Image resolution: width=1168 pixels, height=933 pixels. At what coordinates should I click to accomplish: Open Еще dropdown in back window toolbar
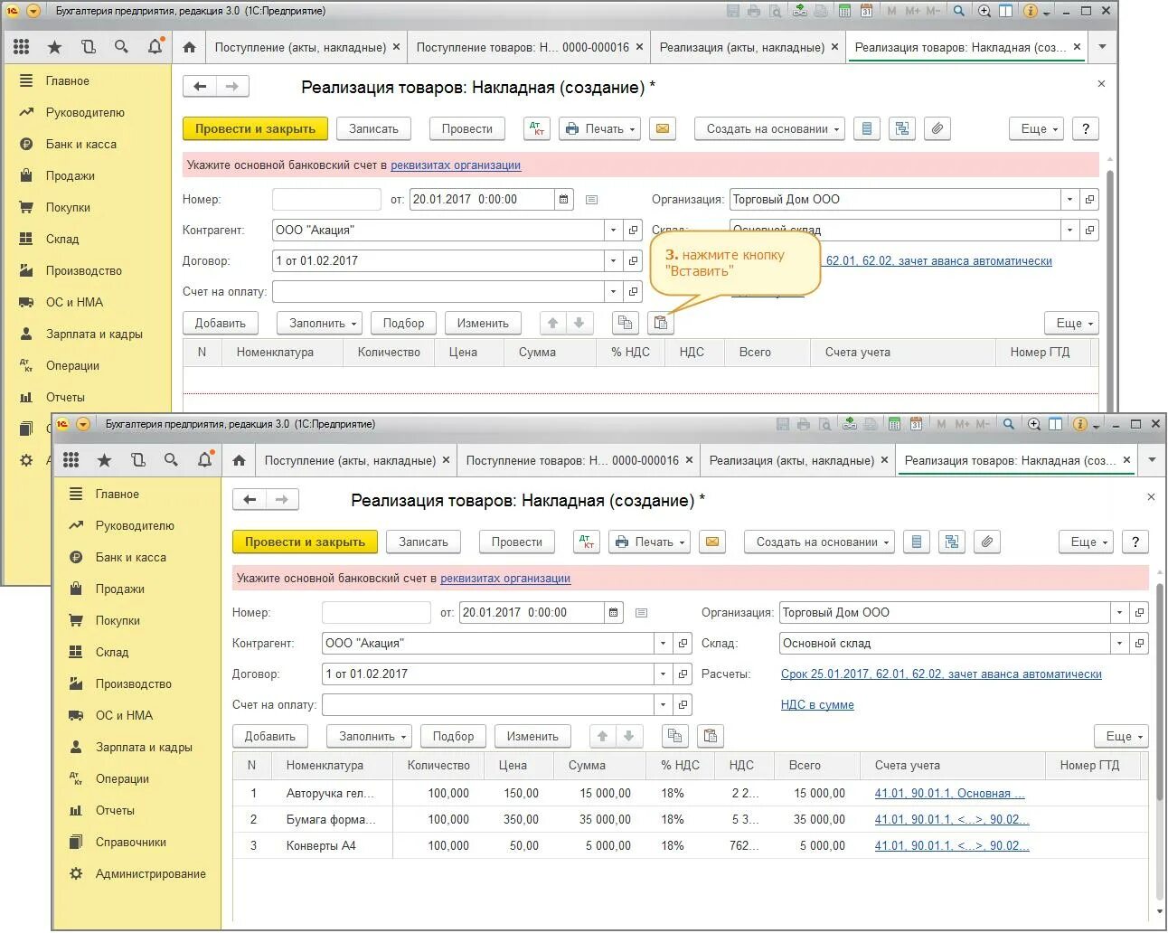(1036, 128)
